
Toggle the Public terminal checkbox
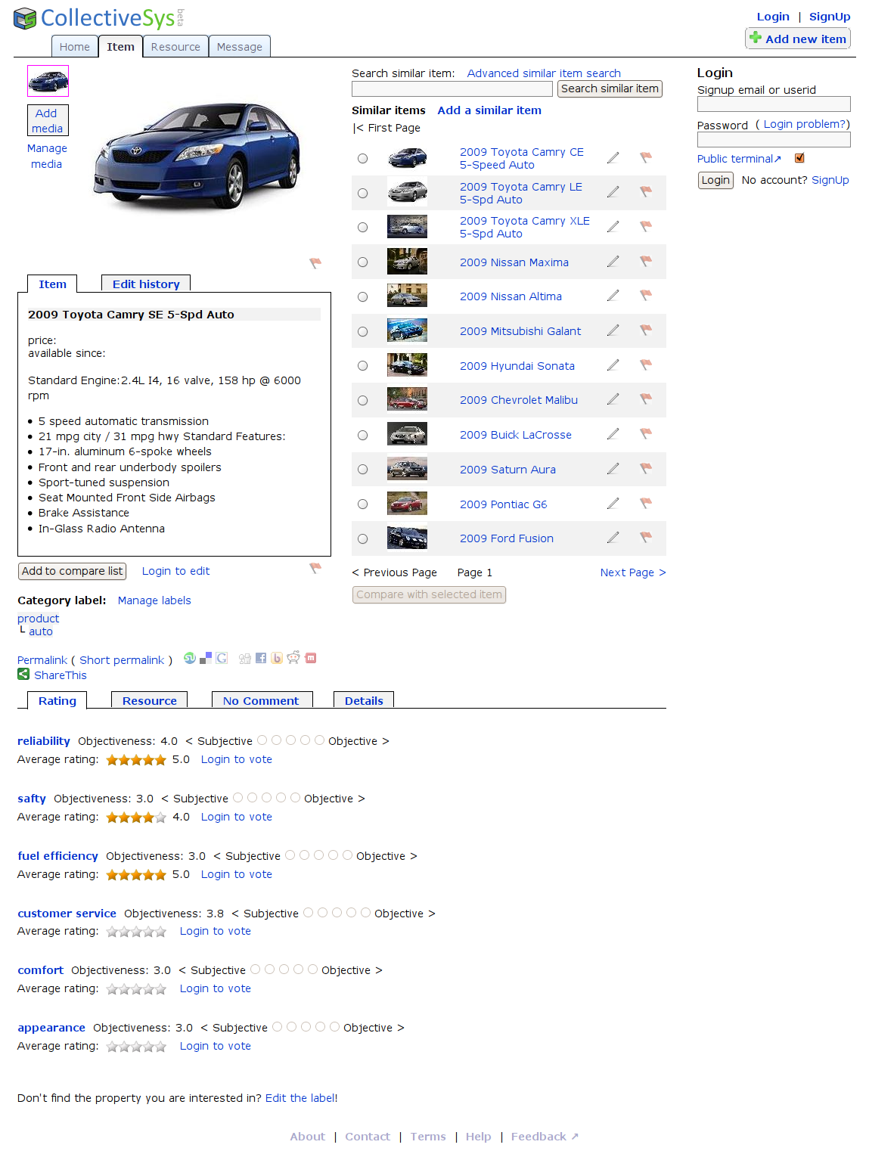point(799,158)
